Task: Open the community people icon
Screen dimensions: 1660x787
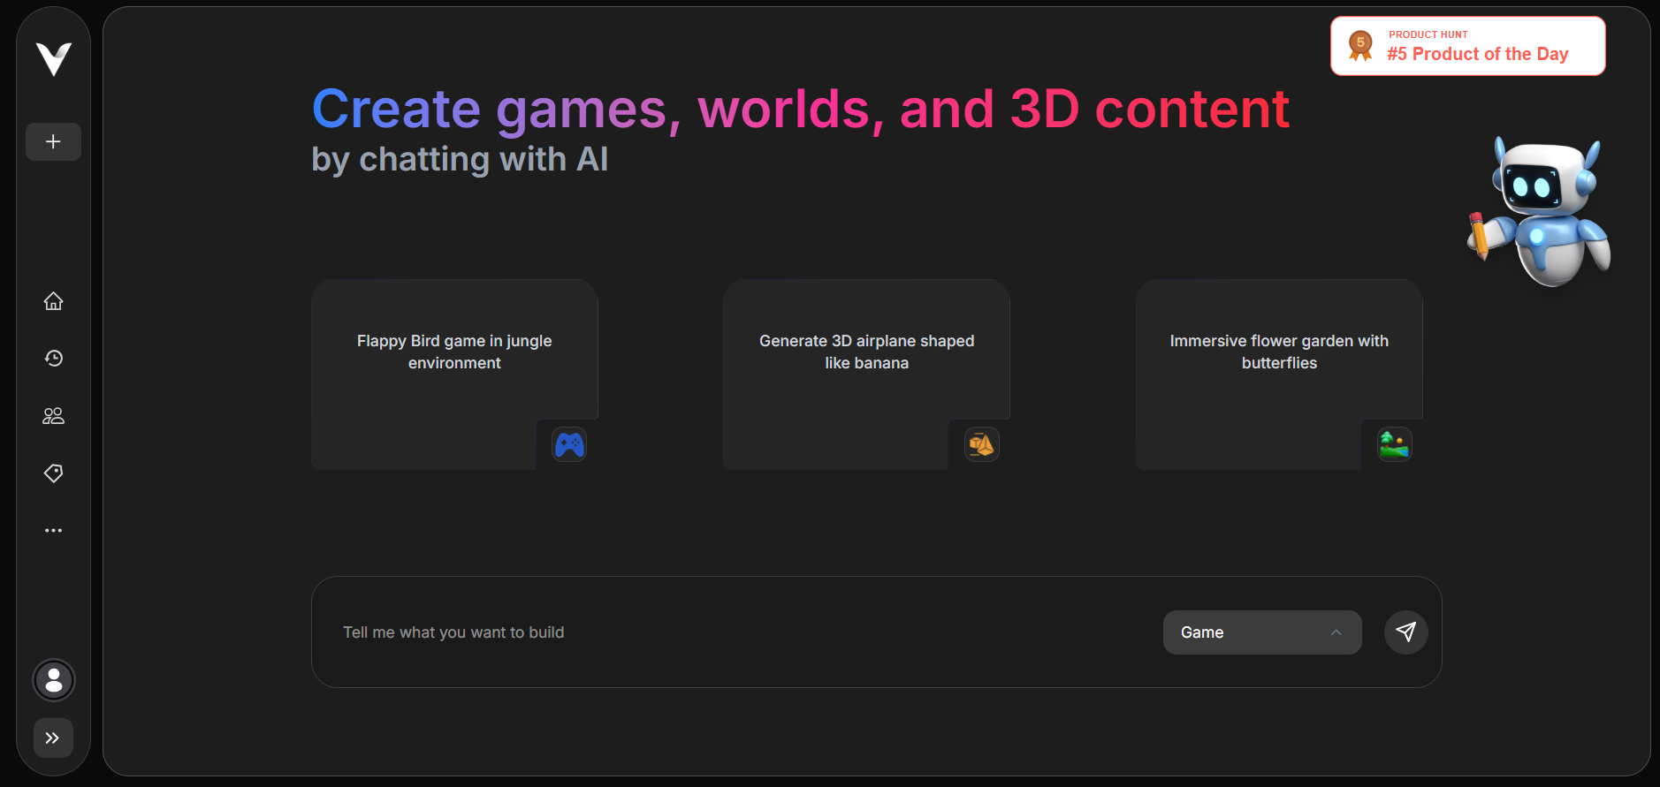Action: (53, 416)
